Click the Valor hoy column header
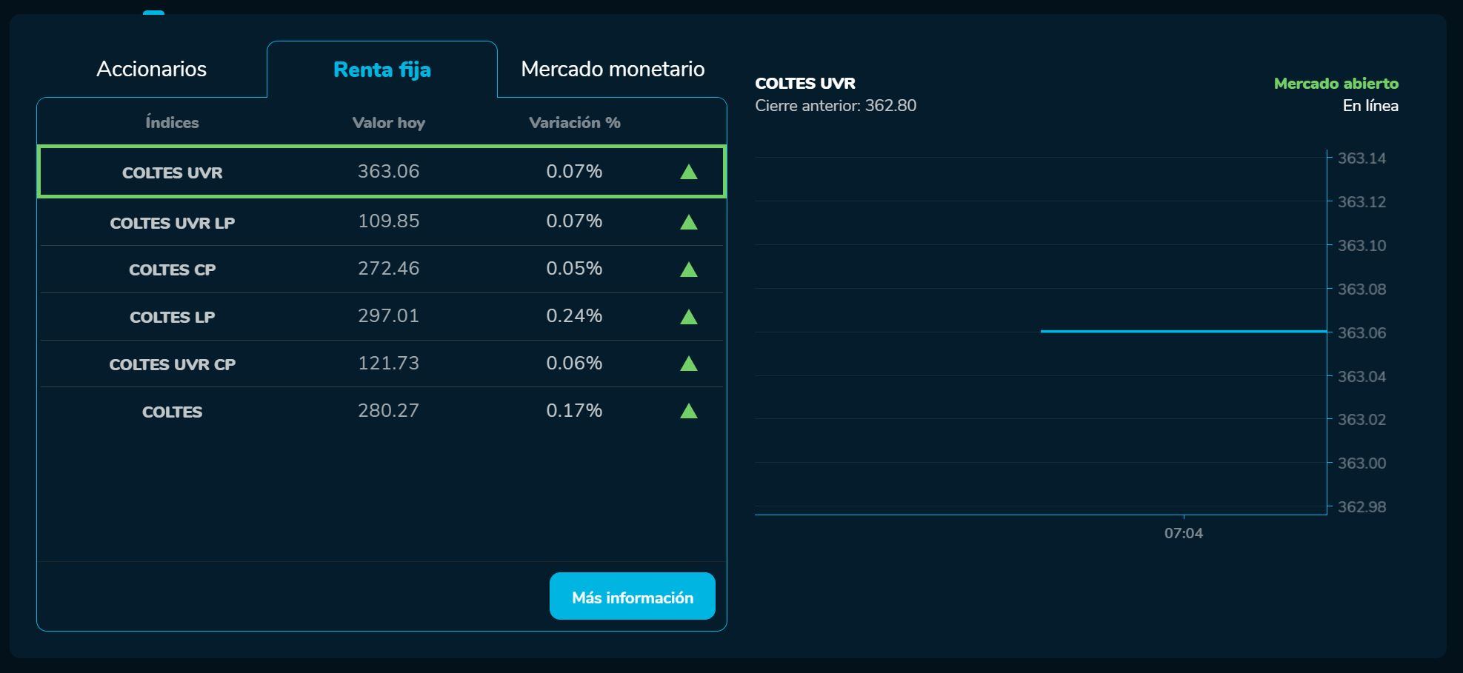 pos(388,121)
